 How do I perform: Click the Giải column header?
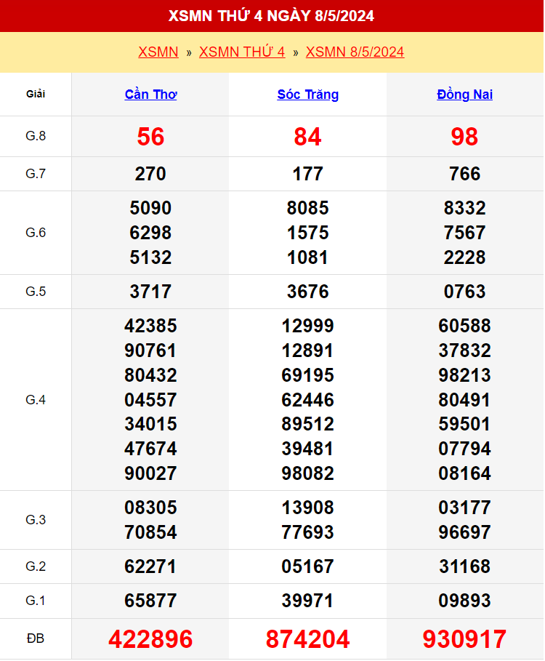click(36, 94)
